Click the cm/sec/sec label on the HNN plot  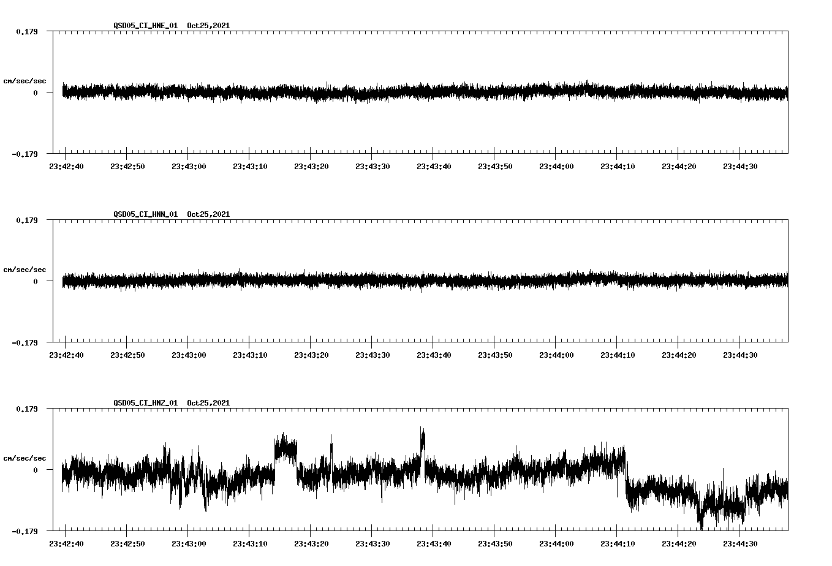click(x=25, y=270)
